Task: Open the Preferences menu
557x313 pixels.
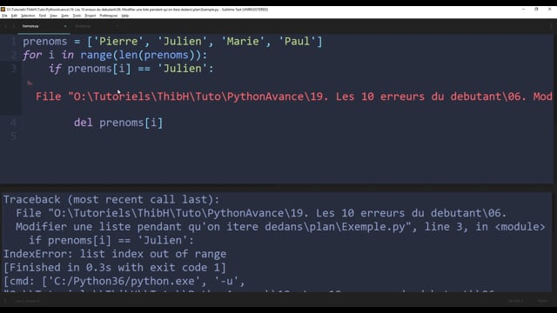Action: [108, 16]
